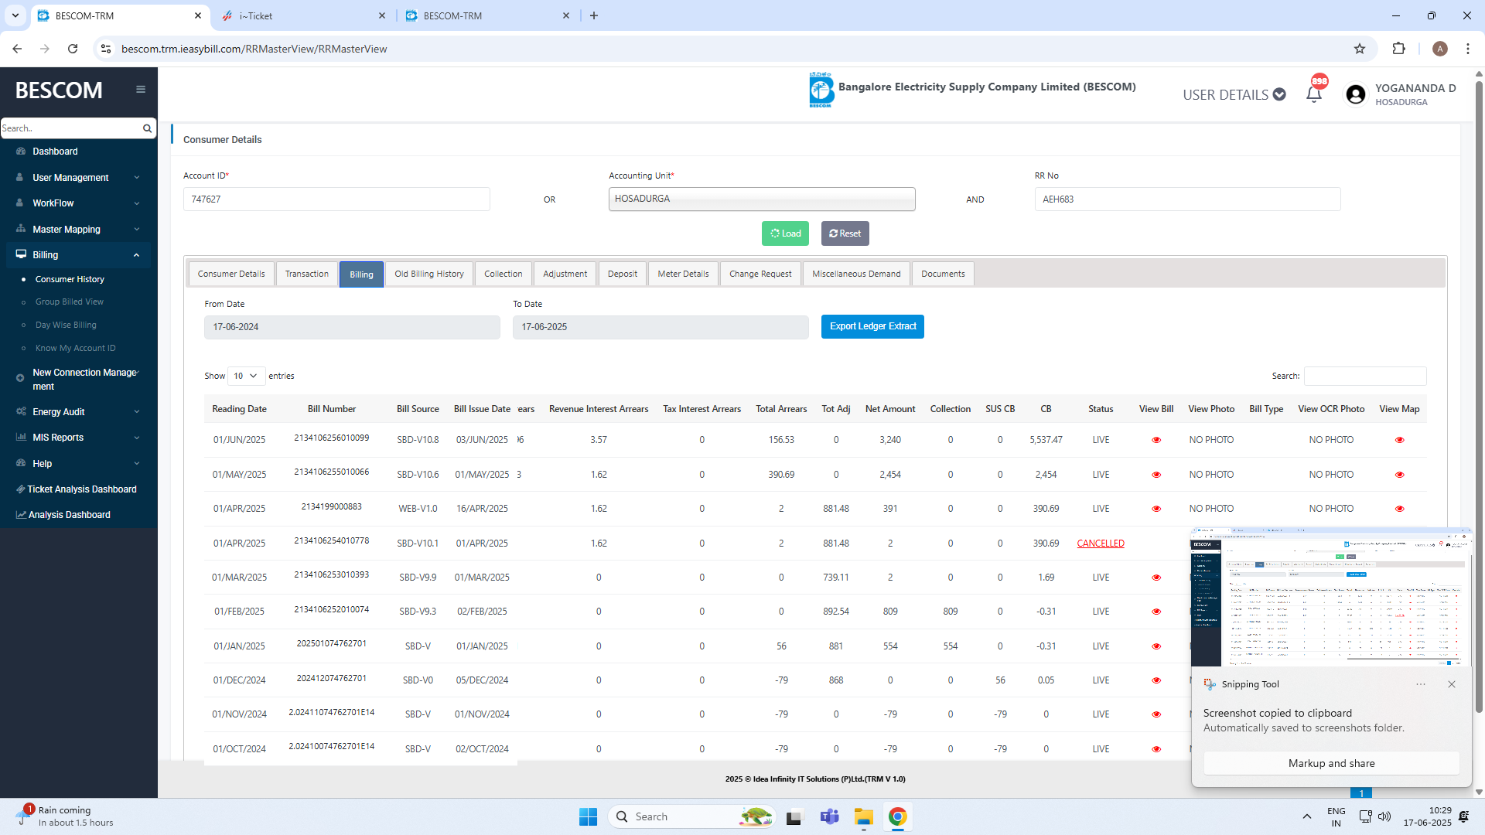Screen dimensions: 1485x835
Task: Expand the Help sidebar menu
Action: [79, 464]
